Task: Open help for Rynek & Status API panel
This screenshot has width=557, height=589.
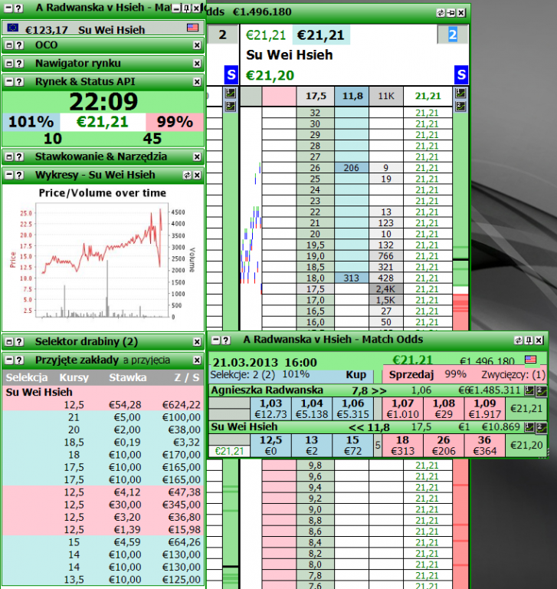Action: coord(19,82)
